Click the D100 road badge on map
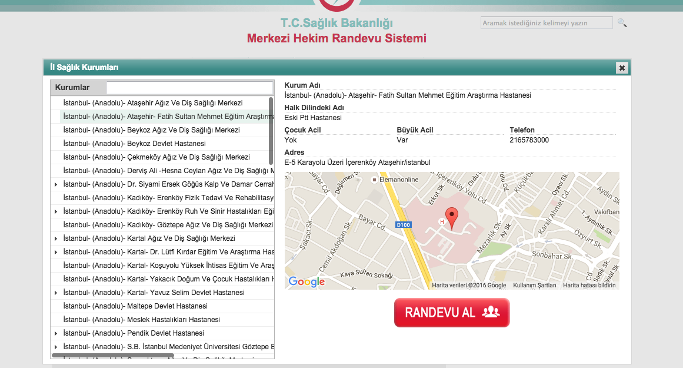 pyautogui.click(x=402, y=224)
